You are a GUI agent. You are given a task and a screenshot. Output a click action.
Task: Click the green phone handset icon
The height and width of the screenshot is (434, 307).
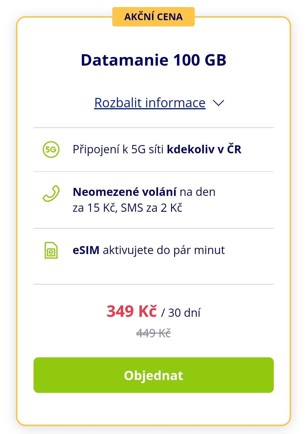coord(51,194)
